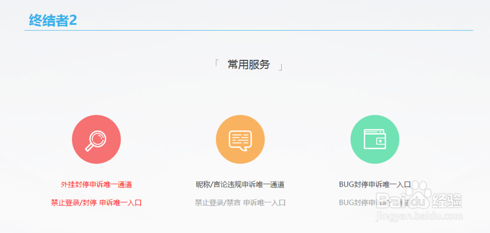Click the orange chat message icon
The height and width of the screenshot is (233, 490).
click(240, 140)
